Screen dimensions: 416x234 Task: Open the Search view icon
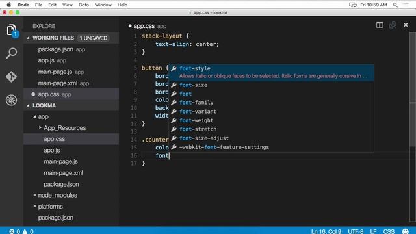coord(12,53)
